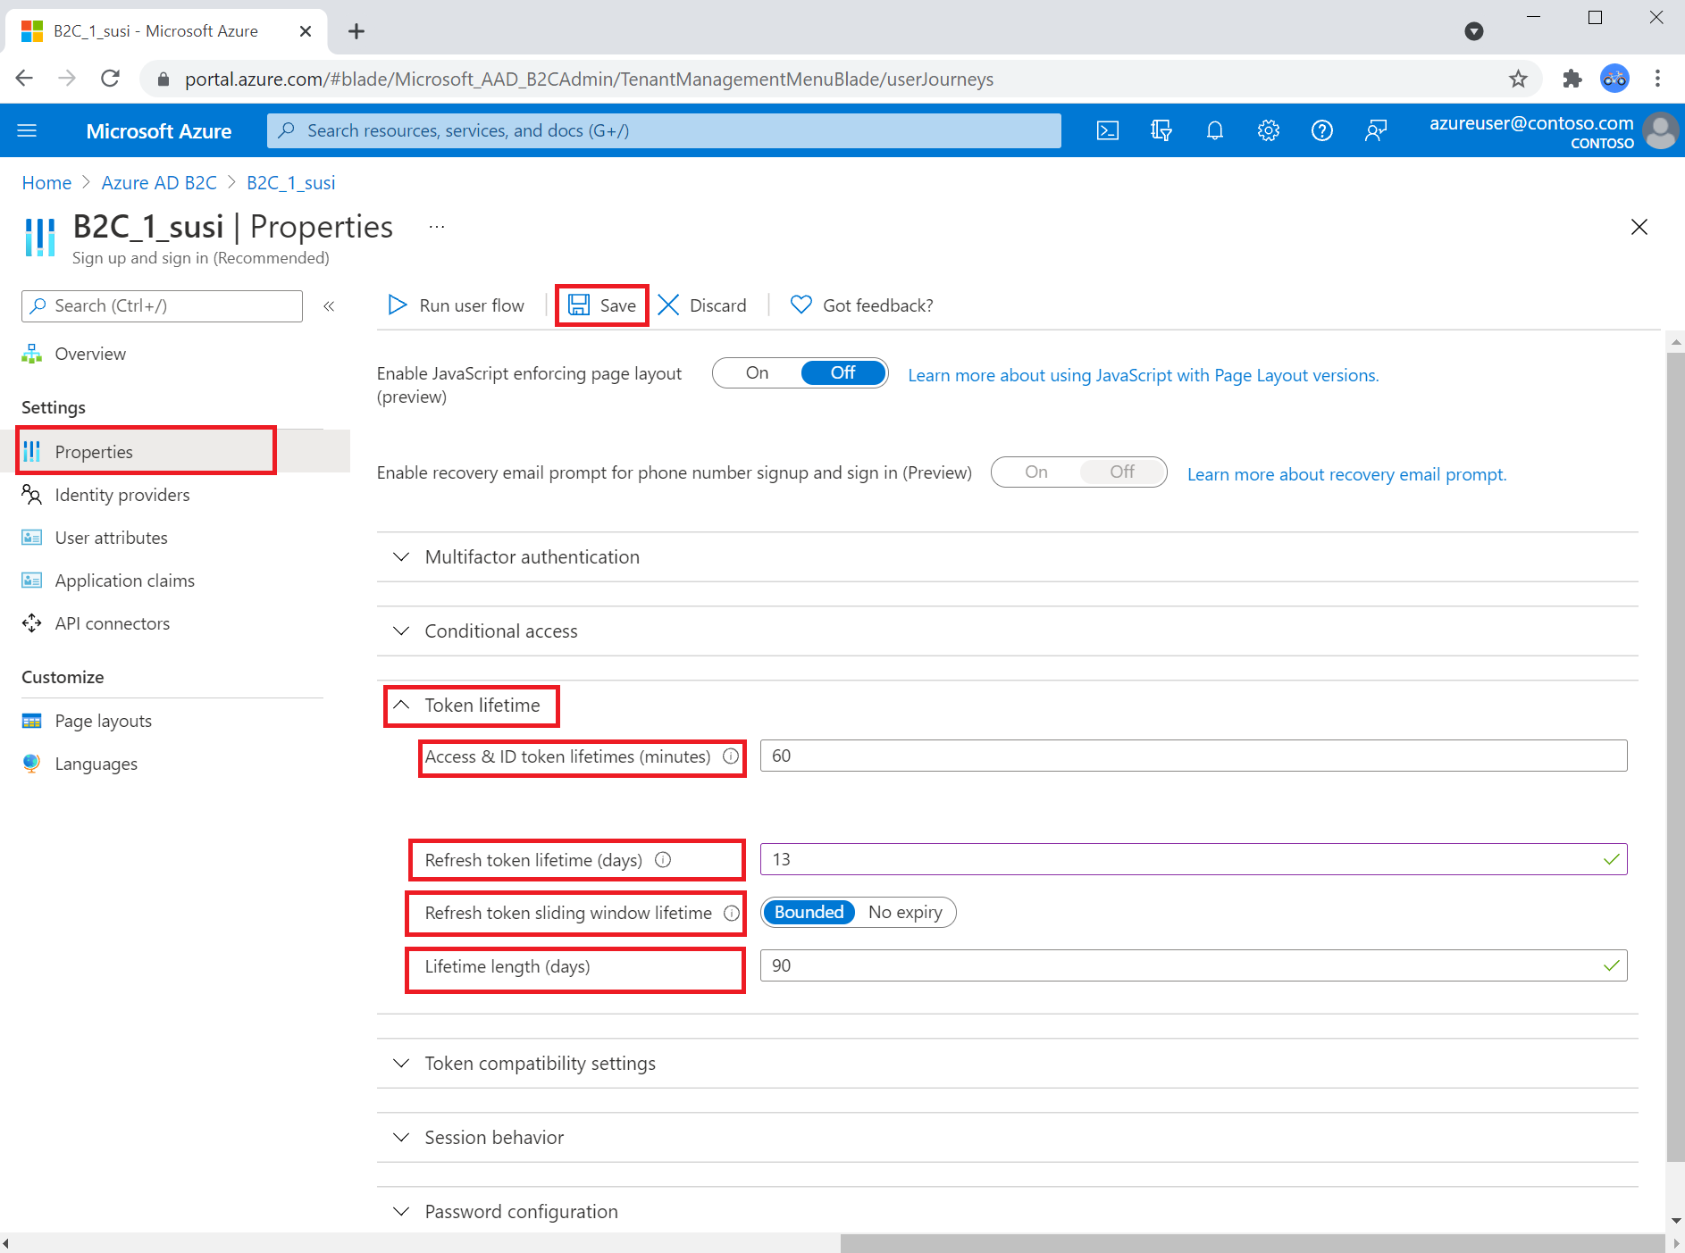Turn on recovery email prompt

point(1035,472)
